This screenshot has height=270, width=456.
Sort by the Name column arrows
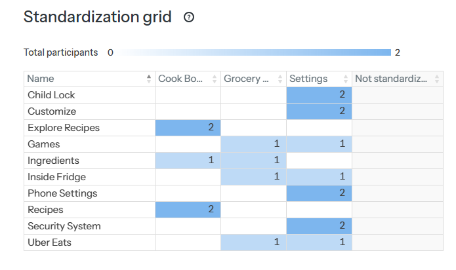(149, 79)
